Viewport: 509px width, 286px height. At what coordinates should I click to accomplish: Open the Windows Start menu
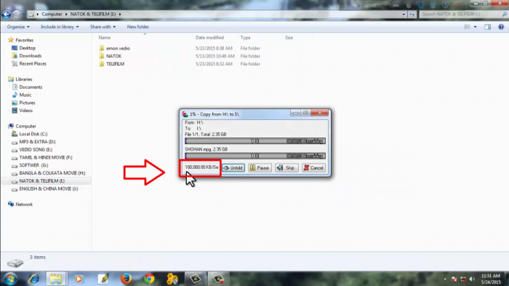(x=10, y=279)
